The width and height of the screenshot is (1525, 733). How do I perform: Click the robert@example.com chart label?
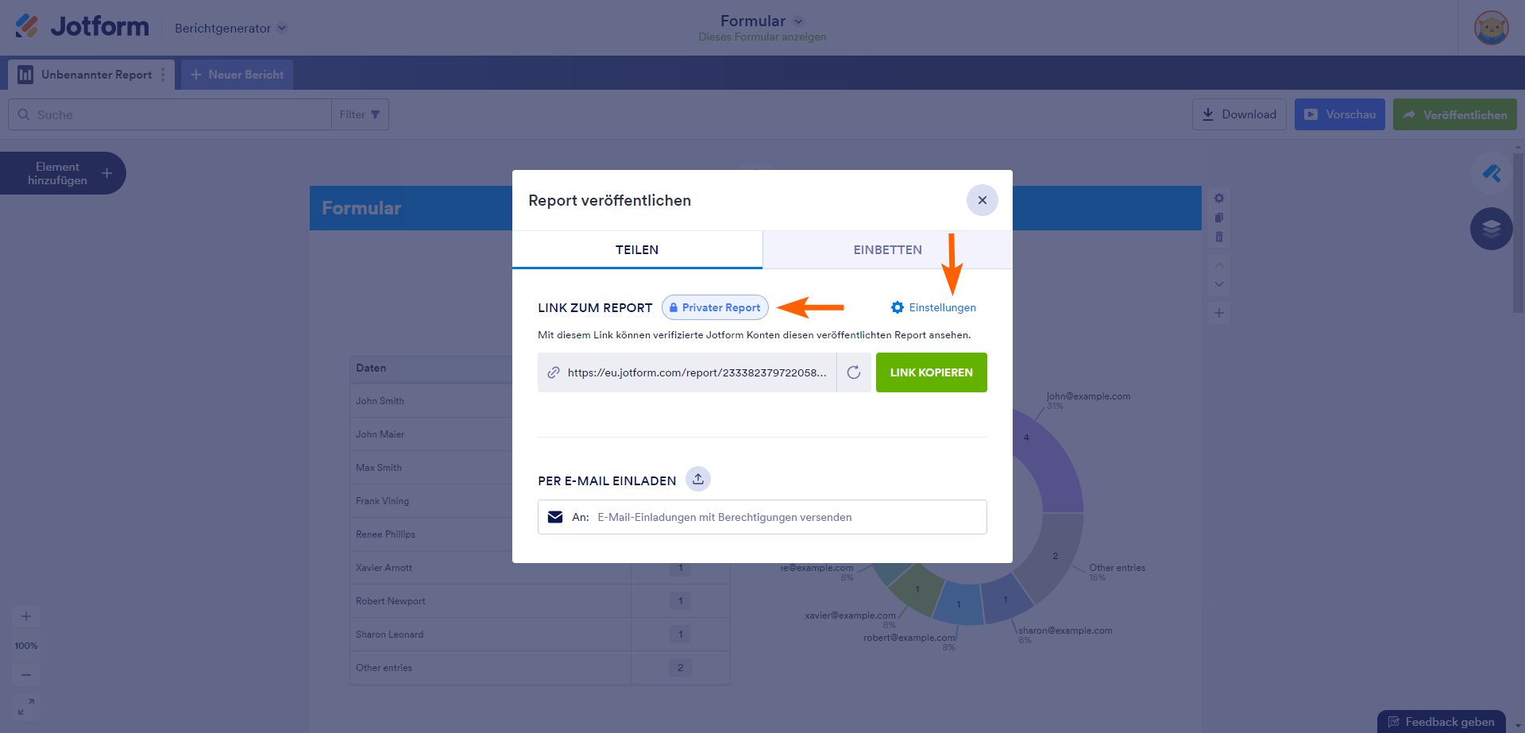coord(909,638)
